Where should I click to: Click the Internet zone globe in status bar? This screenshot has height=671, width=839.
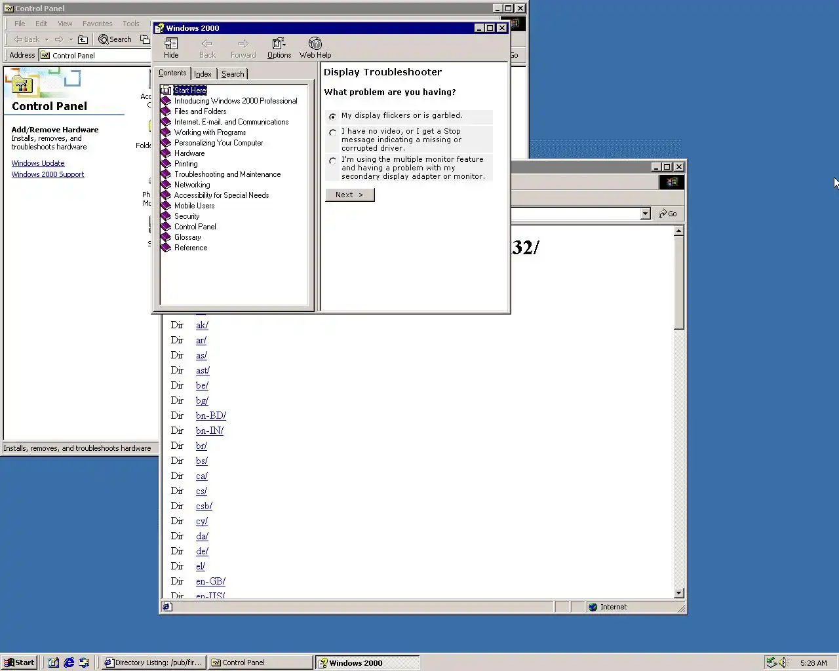coord(593,607)
